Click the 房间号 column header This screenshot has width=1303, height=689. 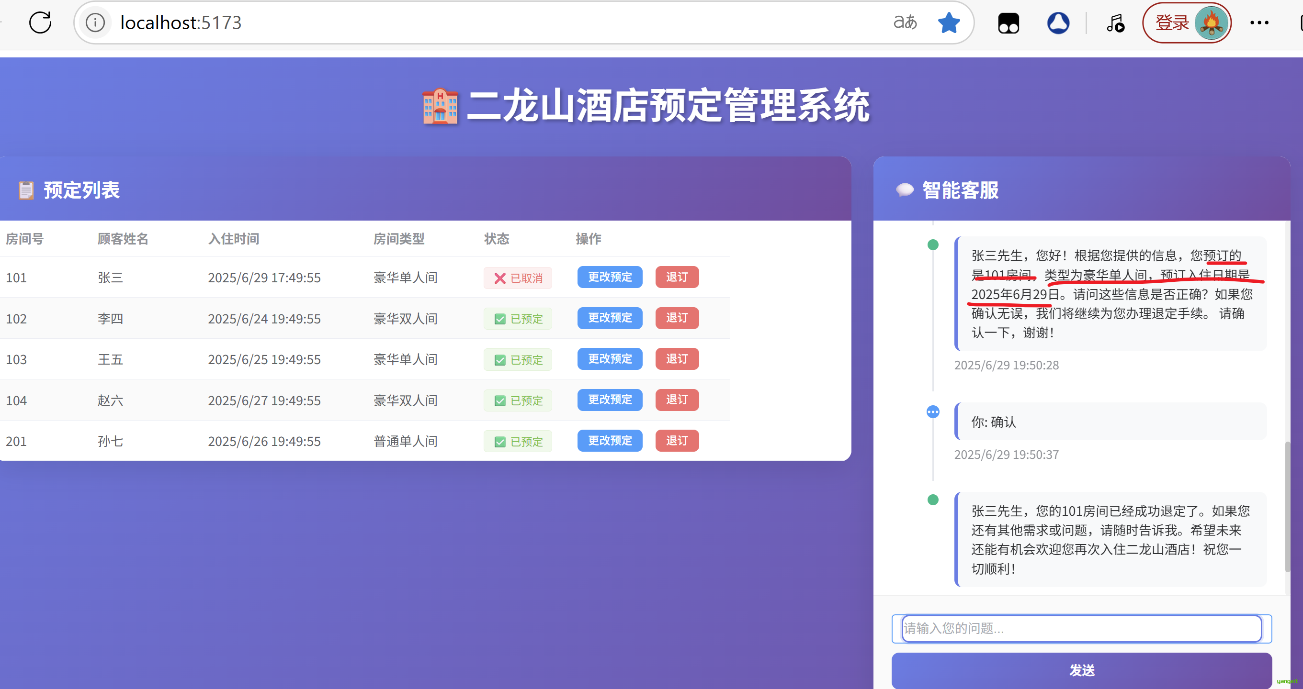click(25, 239)
